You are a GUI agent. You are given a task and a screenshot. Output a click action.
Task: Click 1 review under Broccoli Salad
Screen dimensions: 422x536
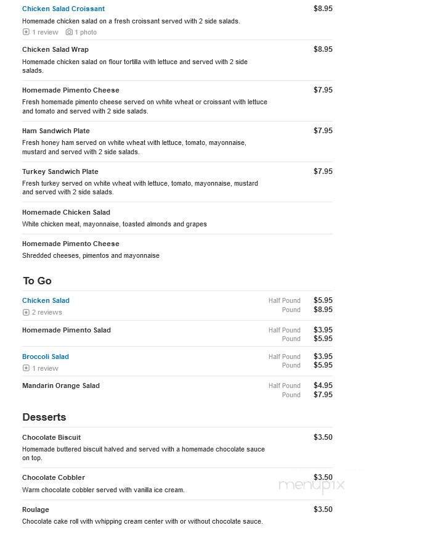pos(41,368)
